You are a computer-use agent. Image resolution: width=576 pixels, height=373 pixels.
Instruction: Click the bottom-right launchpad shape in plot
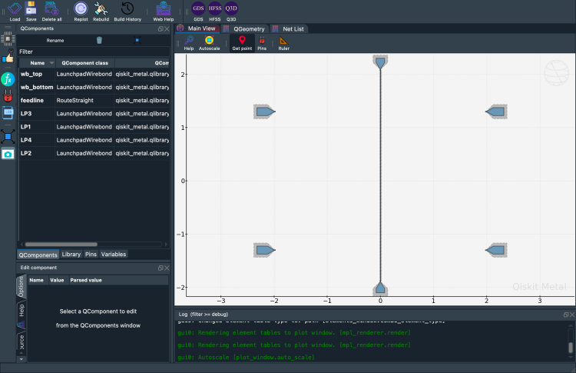[497, 250]
